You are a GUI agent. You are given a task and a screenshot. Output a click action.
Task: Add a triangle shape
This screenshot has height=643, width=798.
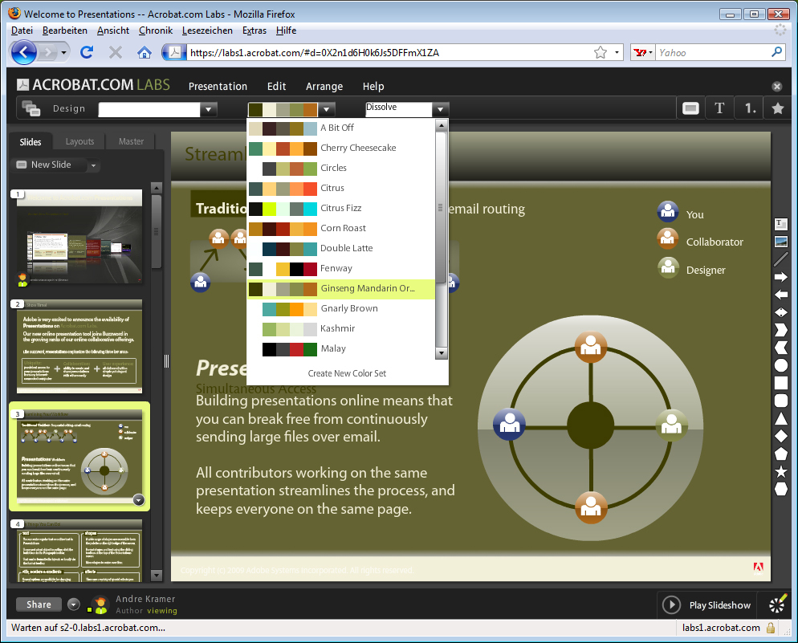[780, 419]
